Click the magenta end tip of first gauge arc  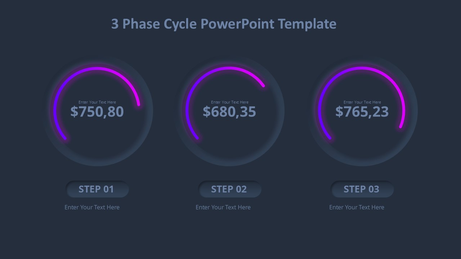tap(139, 104)
